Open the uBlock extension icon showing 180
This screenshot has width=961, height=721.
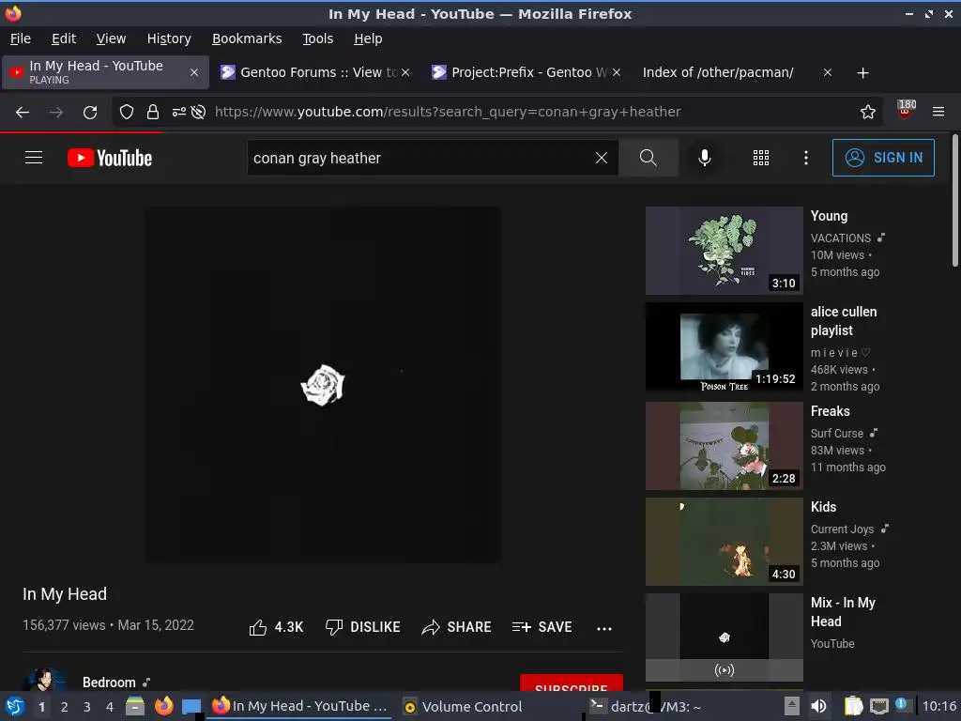pyautogui.click(x=906, y=110)
